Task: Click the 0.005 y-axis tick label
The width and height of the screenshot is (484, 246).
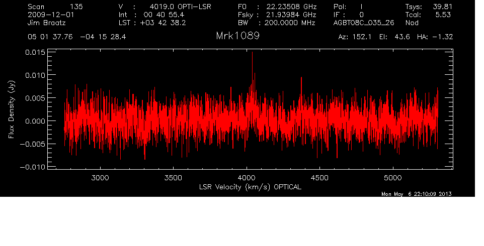Action: (x=35, y=98)
